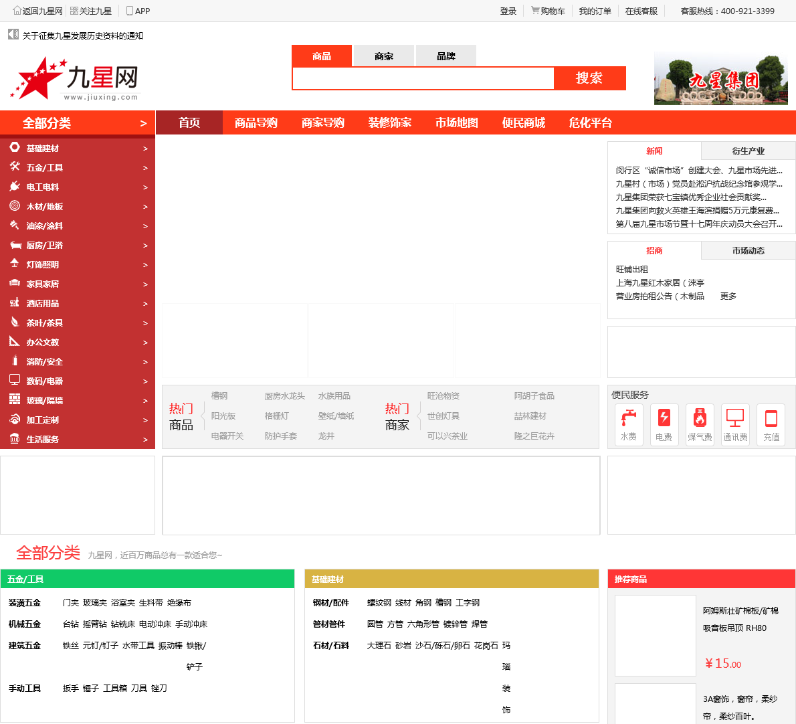Open notice 关于征集九星发展历史资料的通知

pyautogui.click(x=83, y=35)
